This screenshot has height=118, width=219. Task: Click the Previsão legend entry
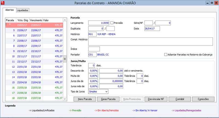[x=75, y=110]
